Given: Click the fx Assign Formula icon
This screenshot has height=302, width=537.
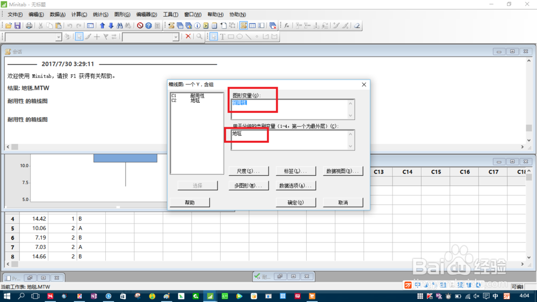Looking at the screenshot, I should click(x=287, y=26).
